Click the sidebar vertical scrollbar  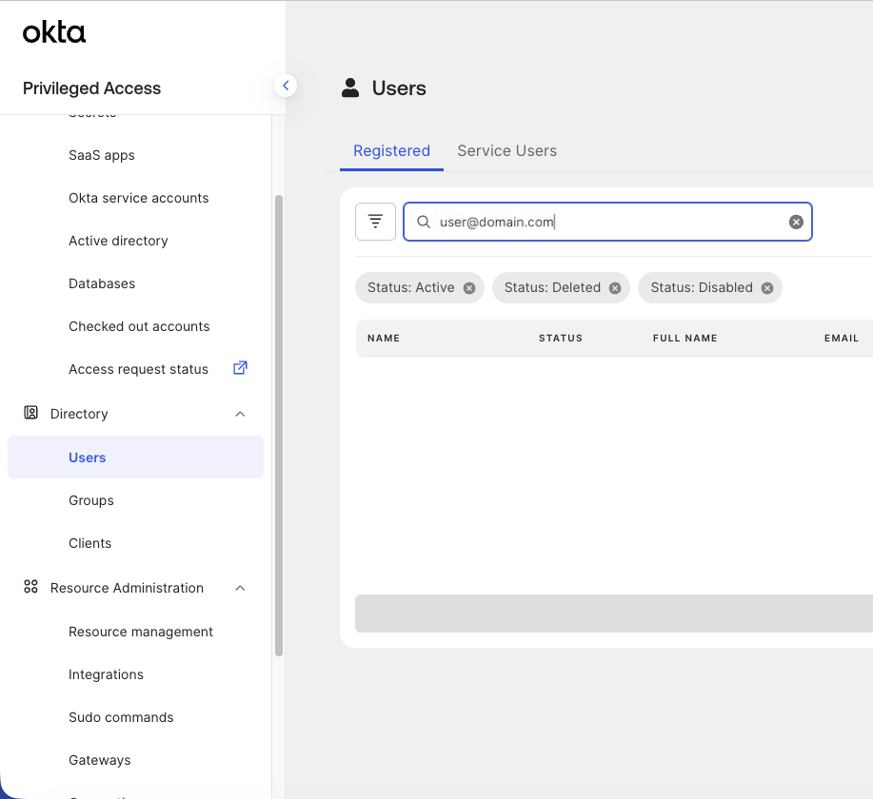tap(279, 425)
